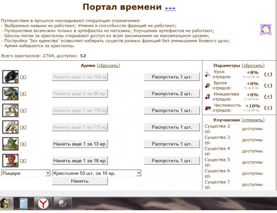277x213 pixels.
Task: Click the teal hydra creature portrait
Action: 10,94
